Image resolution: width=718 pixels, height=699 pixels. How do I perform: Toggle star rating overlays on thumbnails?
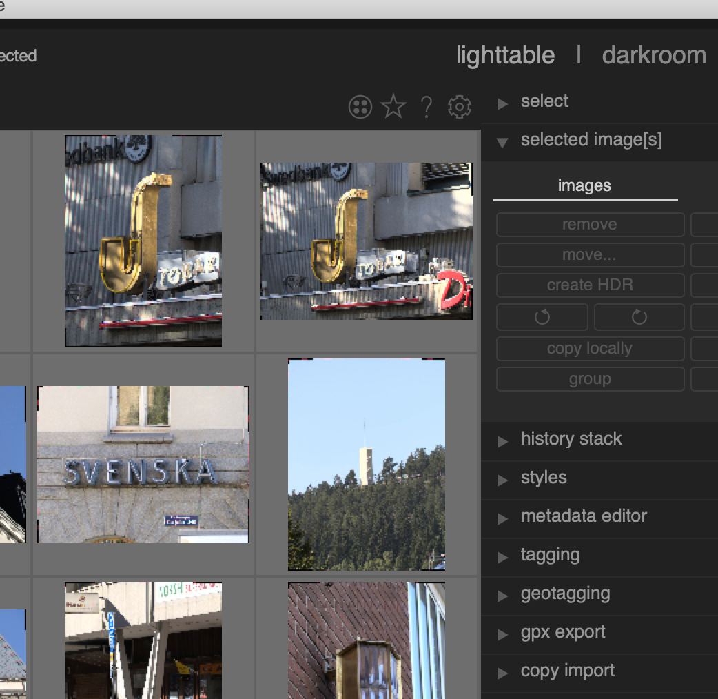tap(393, 107)
